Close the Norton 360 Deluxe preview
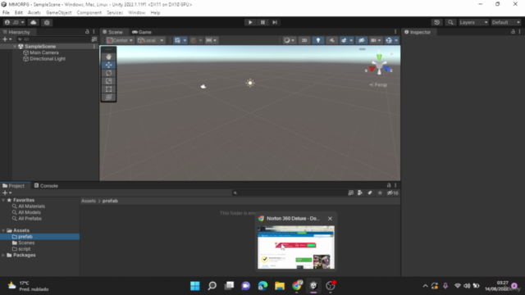This screenshot has width=525, height=295. (330, 219)
